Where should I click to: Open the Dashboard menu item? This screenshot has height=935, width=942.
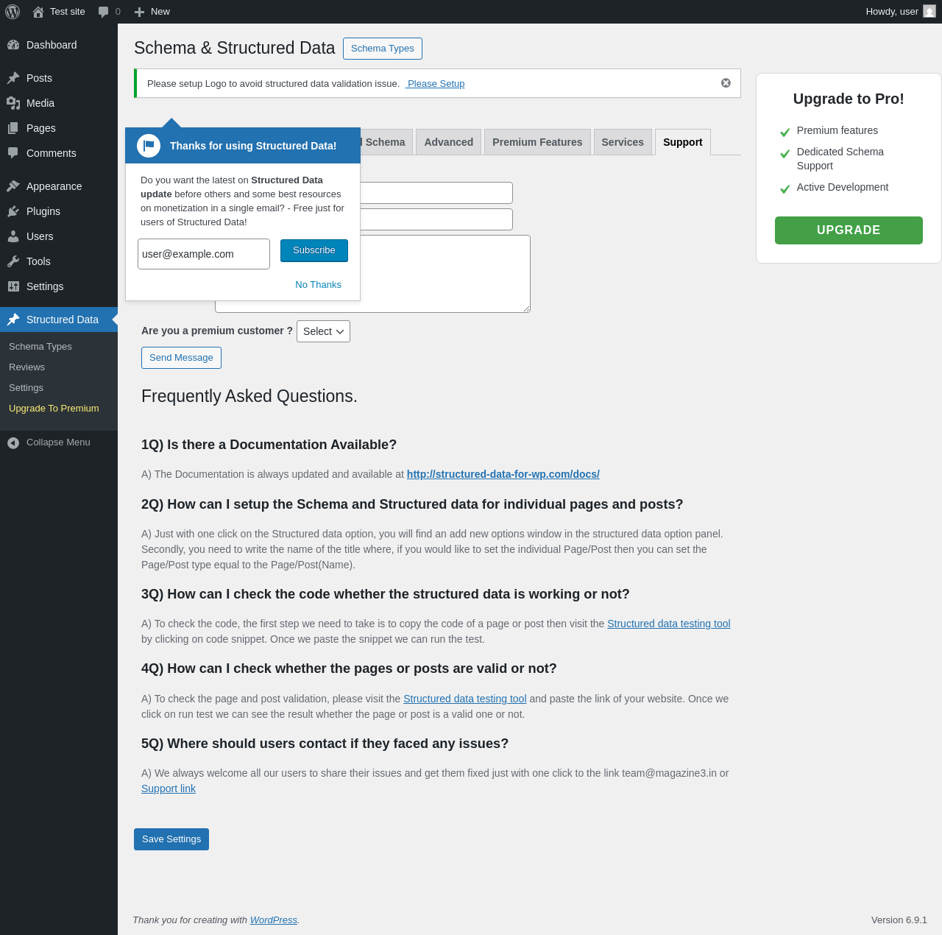(x=59, y=45)
